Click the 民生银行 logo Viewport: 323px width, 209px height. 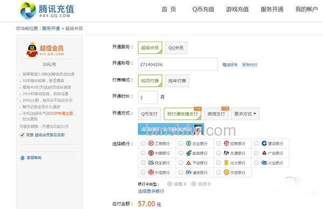click(x=151, y=163)
